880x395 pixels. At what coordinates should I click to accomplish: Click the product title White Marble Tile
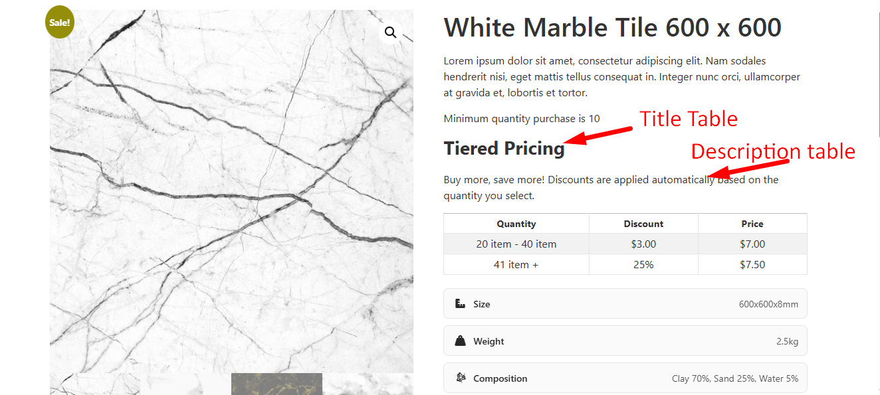coord(612,28)
